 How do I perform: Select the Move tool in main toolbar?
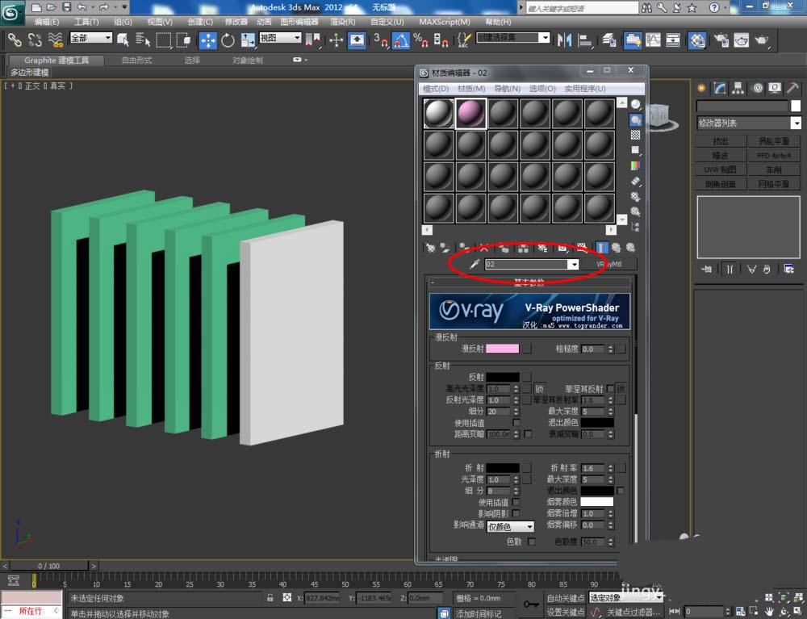207,40
